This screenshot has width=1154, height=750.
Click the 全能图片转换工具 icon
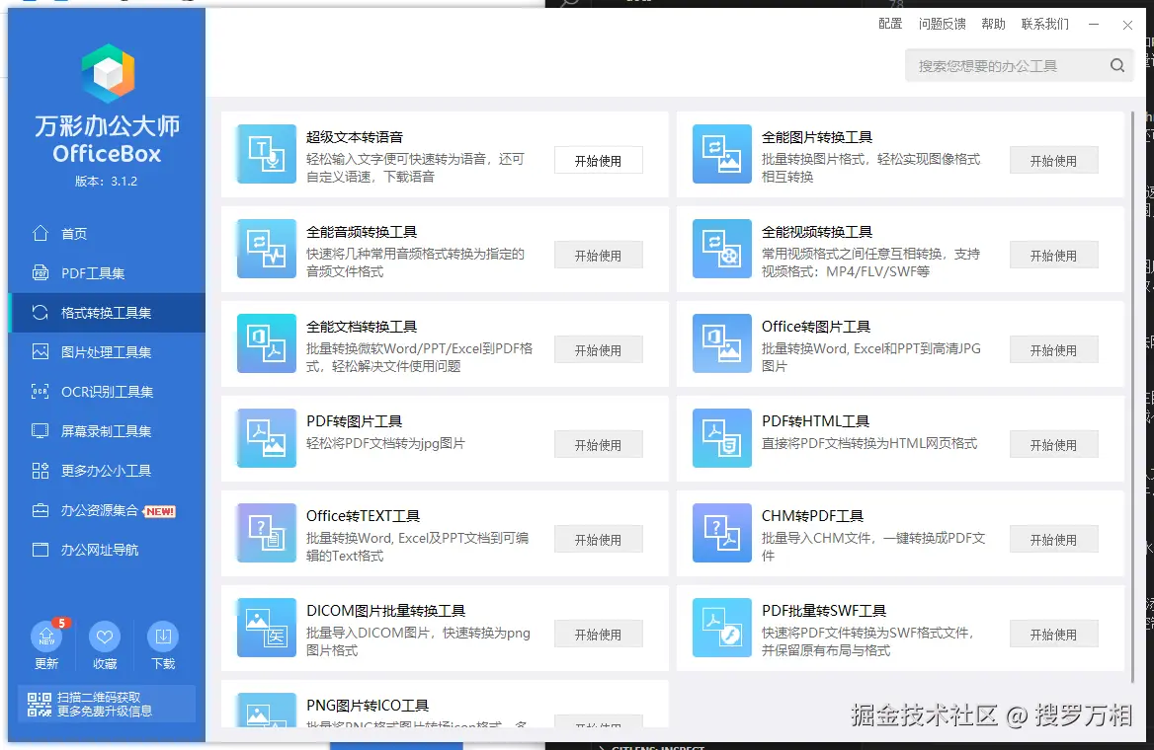tap(721, 154)
